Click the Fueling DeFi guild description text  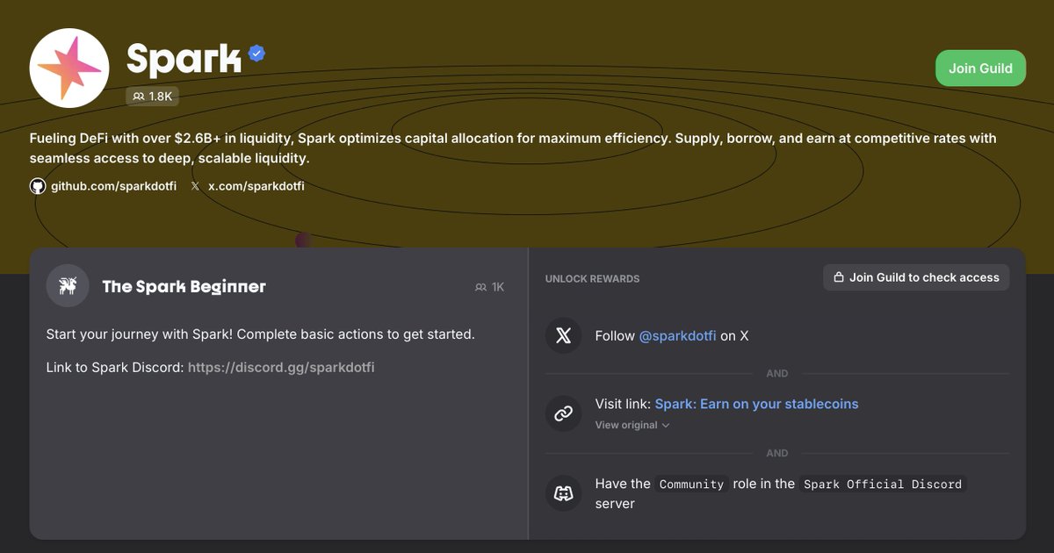click(x=513, y=148)
